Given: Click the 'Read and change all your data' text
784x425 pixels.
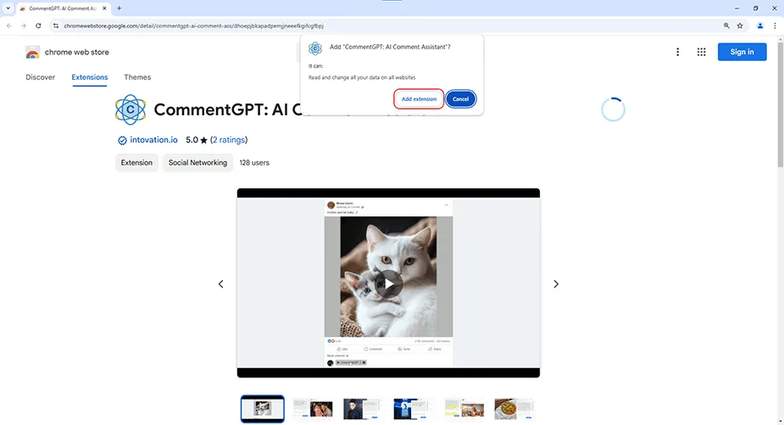Looking at the screenshot, I should point(362,77).
